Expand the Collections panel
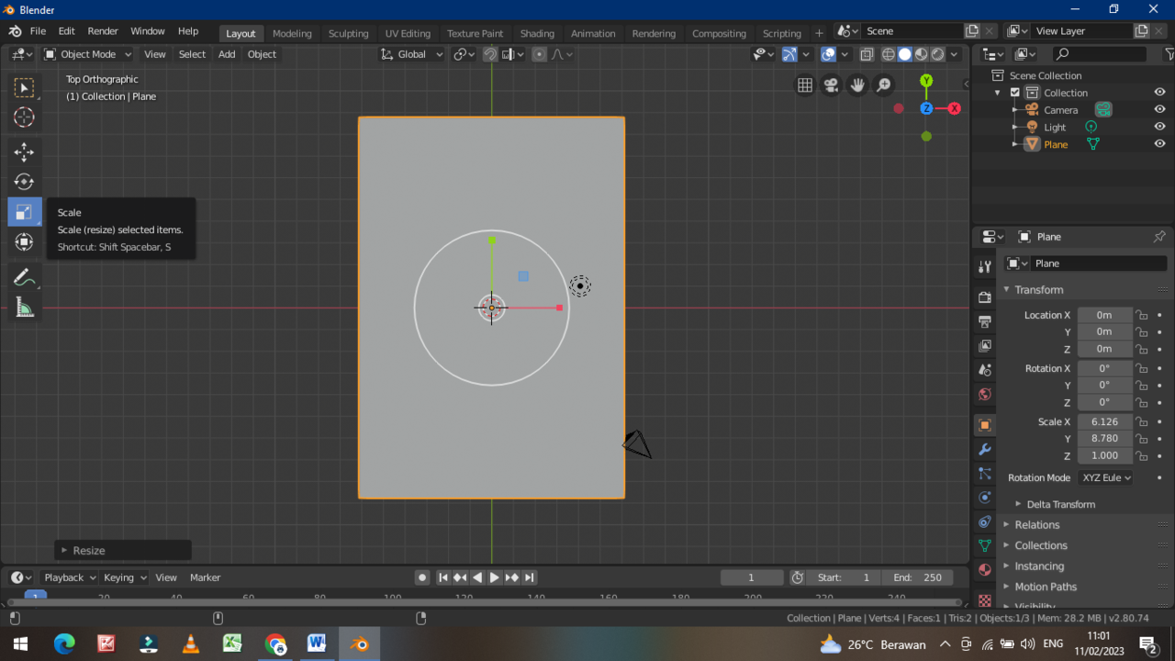The image size is (1175, 661). [x=1040, y=545]
